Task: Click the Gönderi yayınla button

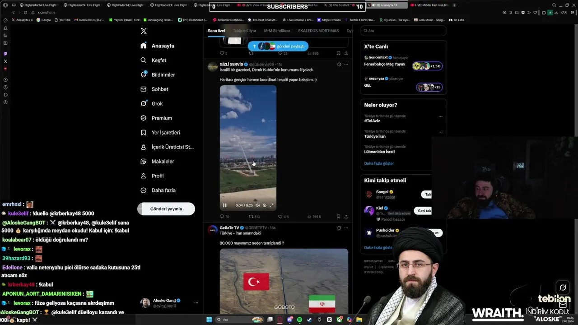Action: pyautogui.click(x=166, y=209)
